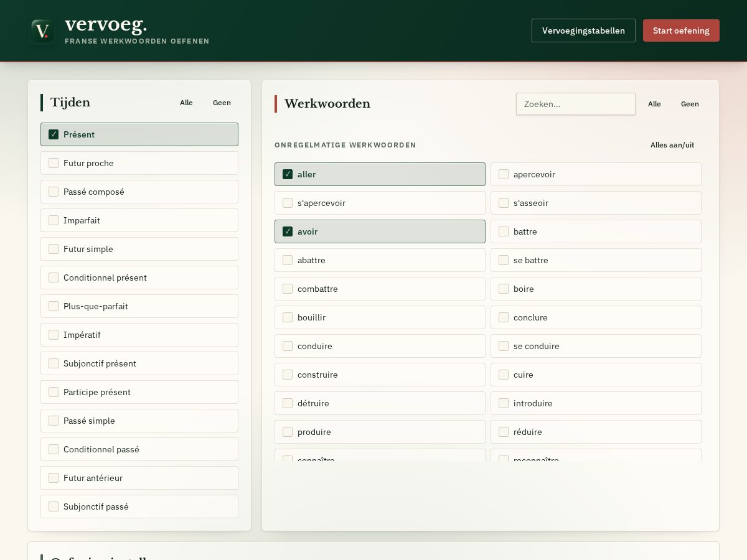Uncheck the Présent tense

(x=139, y=134)
